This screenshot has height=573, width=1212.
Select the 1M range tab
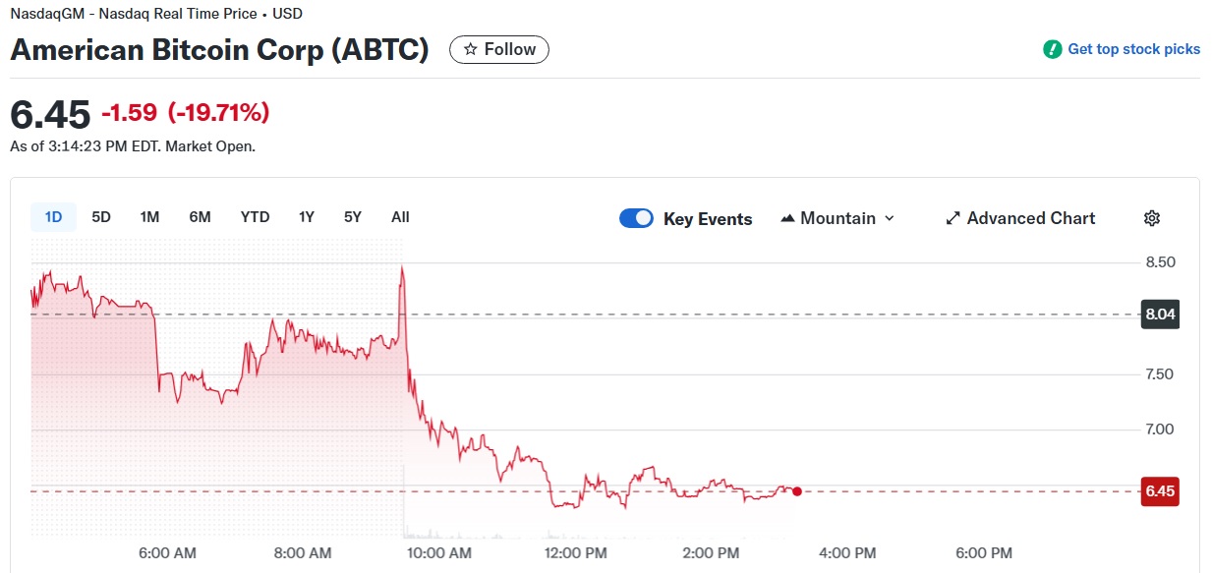pyautogui.click(x=149, y=217)
